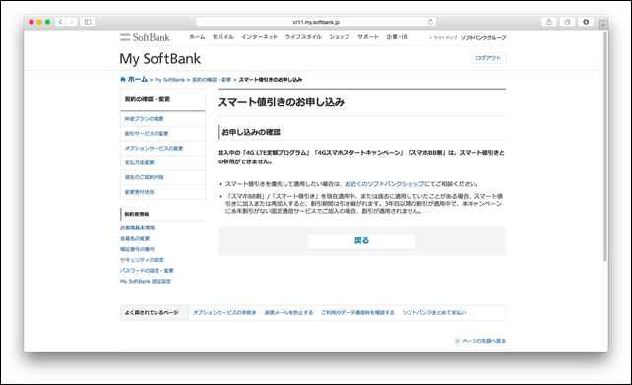The height and width of the screenshot is (385, 632).
Task: Click the スマート値引きのお申し込み page heading
Action: coord(281,102)
